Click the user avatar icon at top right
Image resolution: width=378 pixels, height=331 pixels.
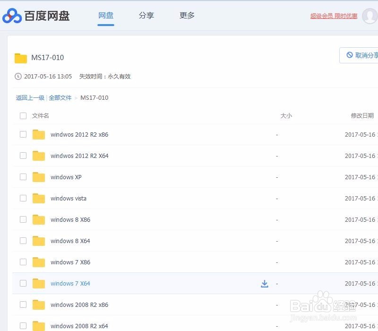coord(369,16)
